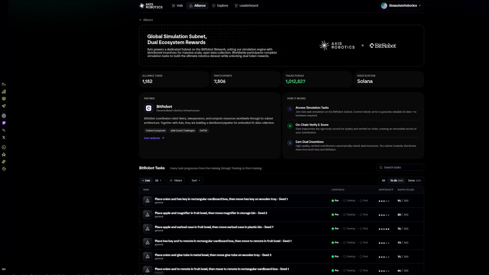Open the X (Twitter) sidebar icon
Screen dimensions: 489x275
click(4, 138)
